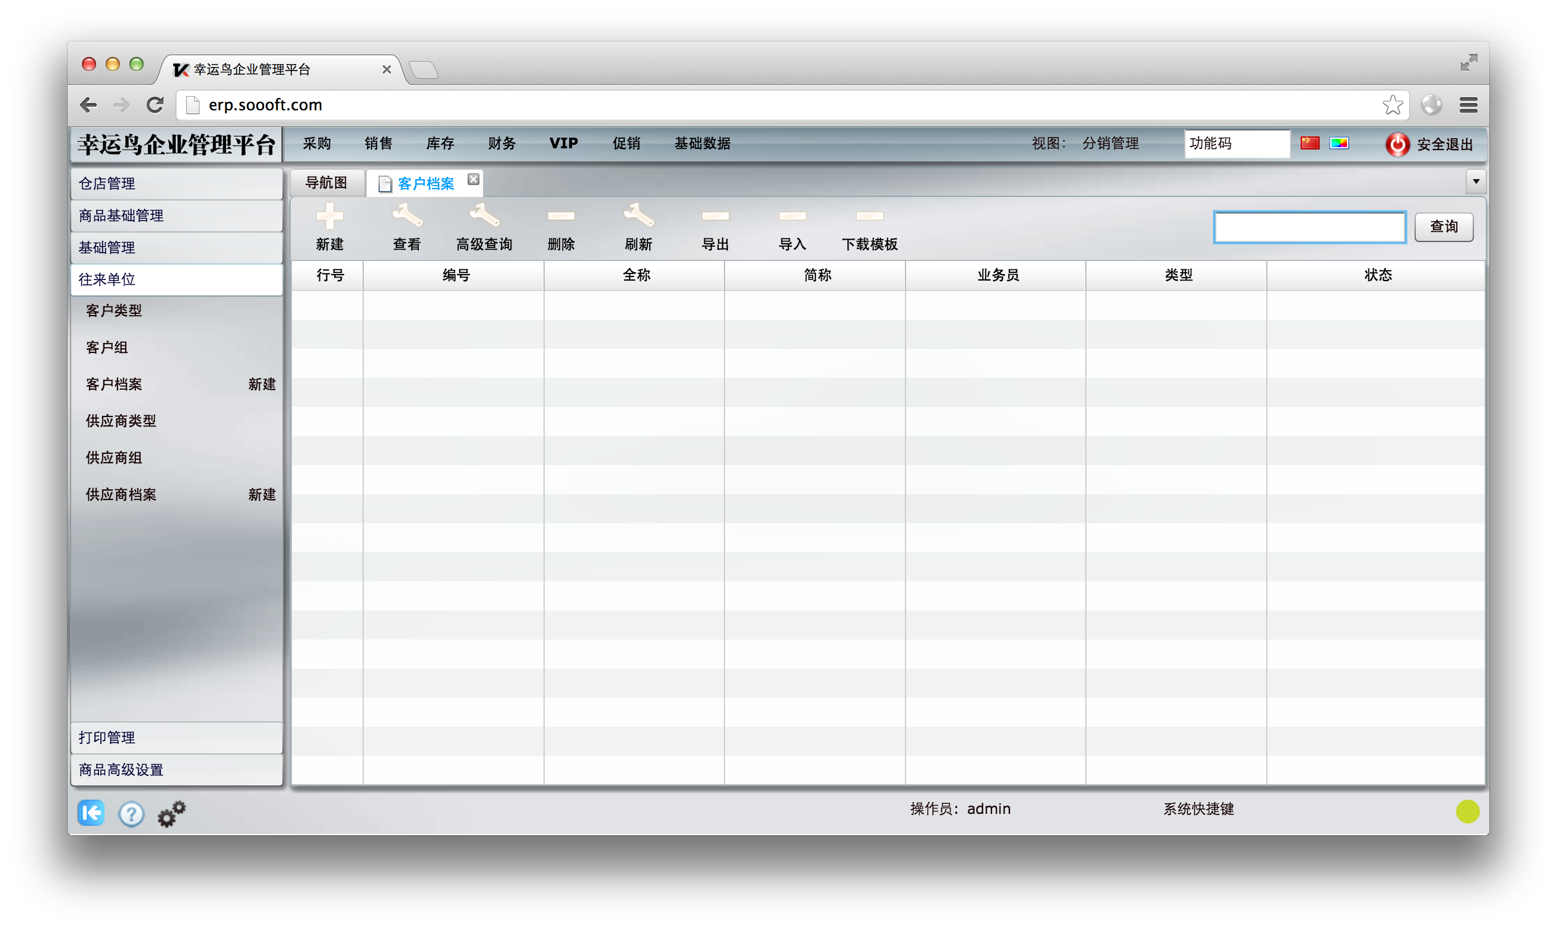Screen dimensions: 1557x929
Task: Open 库存 menu
Action: point(440,144)
